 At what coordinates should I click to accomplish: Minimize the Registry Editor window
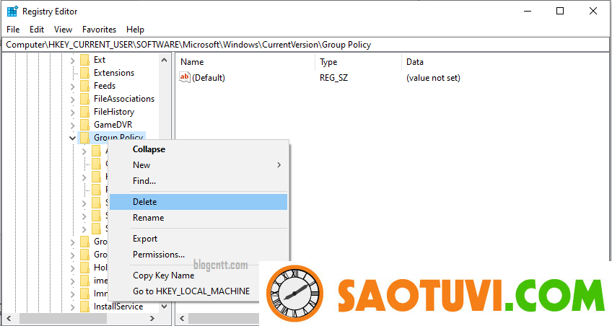(x=528, y=12)
